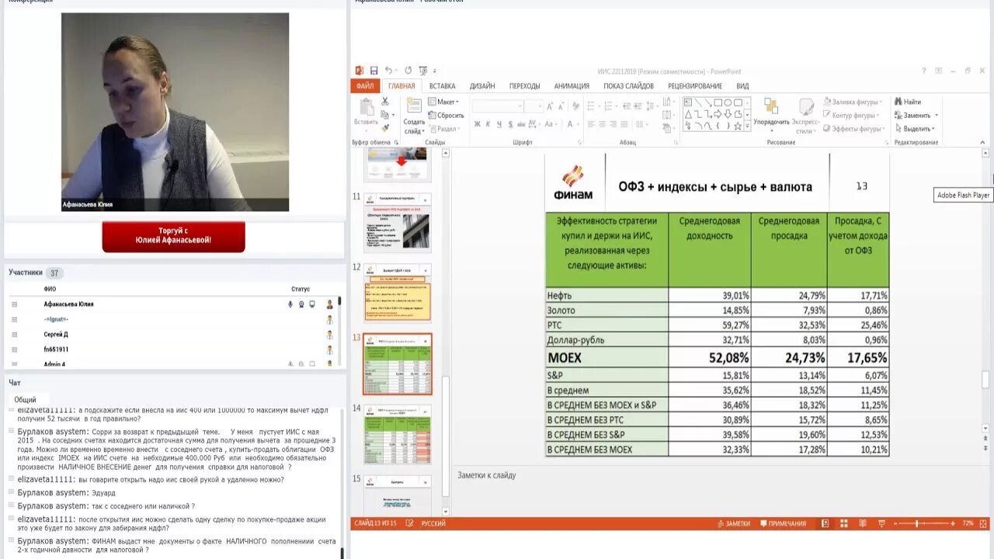This screenshot has height=559, width=994.
Task: Open Заливка фигуры fill dropdown
Action: coord(853,102)
